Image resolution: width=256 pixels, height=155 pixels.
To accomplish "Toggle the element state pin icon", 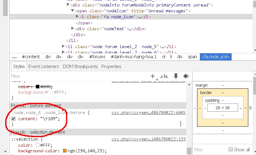I will coord(176,76).
